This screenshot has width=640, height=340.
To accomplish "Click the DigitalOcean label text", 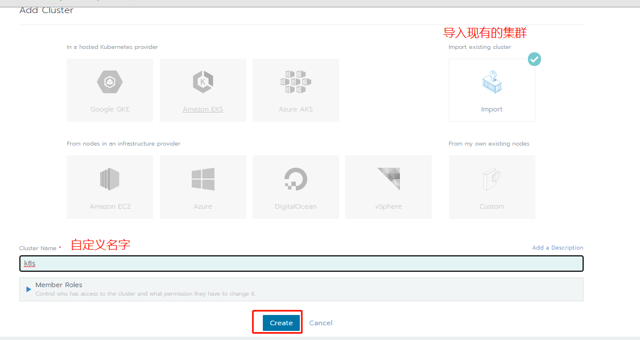I will (295, 206).
